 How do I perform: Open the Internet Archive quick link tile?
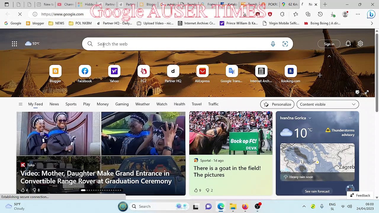coord(261,74)
